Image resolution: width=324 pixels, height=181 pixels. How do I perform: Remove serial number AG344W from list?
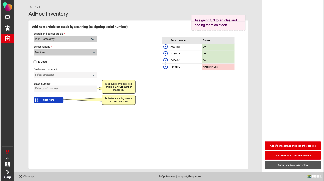(165, 47)
